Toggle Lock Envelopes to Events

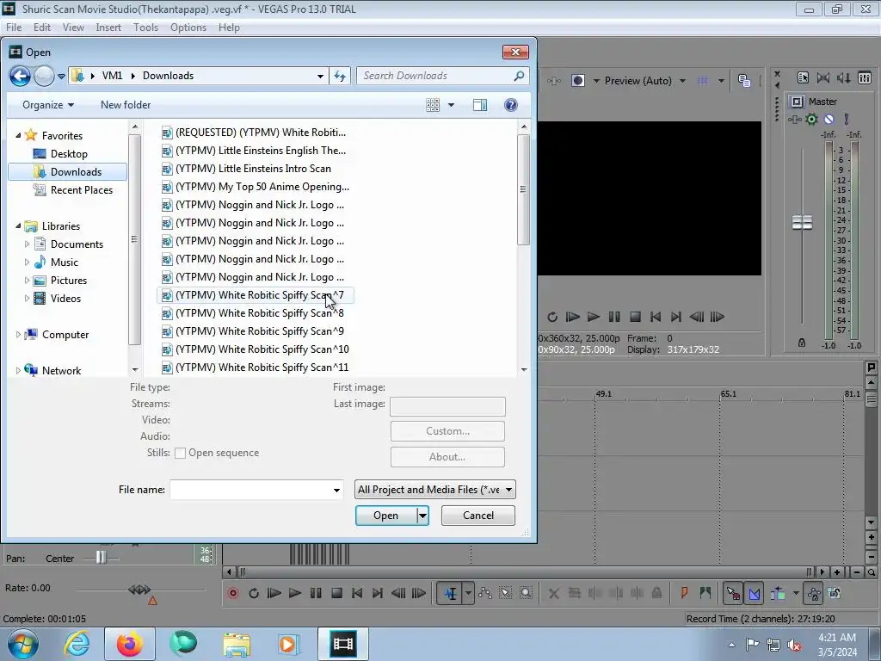coord(814,593)
